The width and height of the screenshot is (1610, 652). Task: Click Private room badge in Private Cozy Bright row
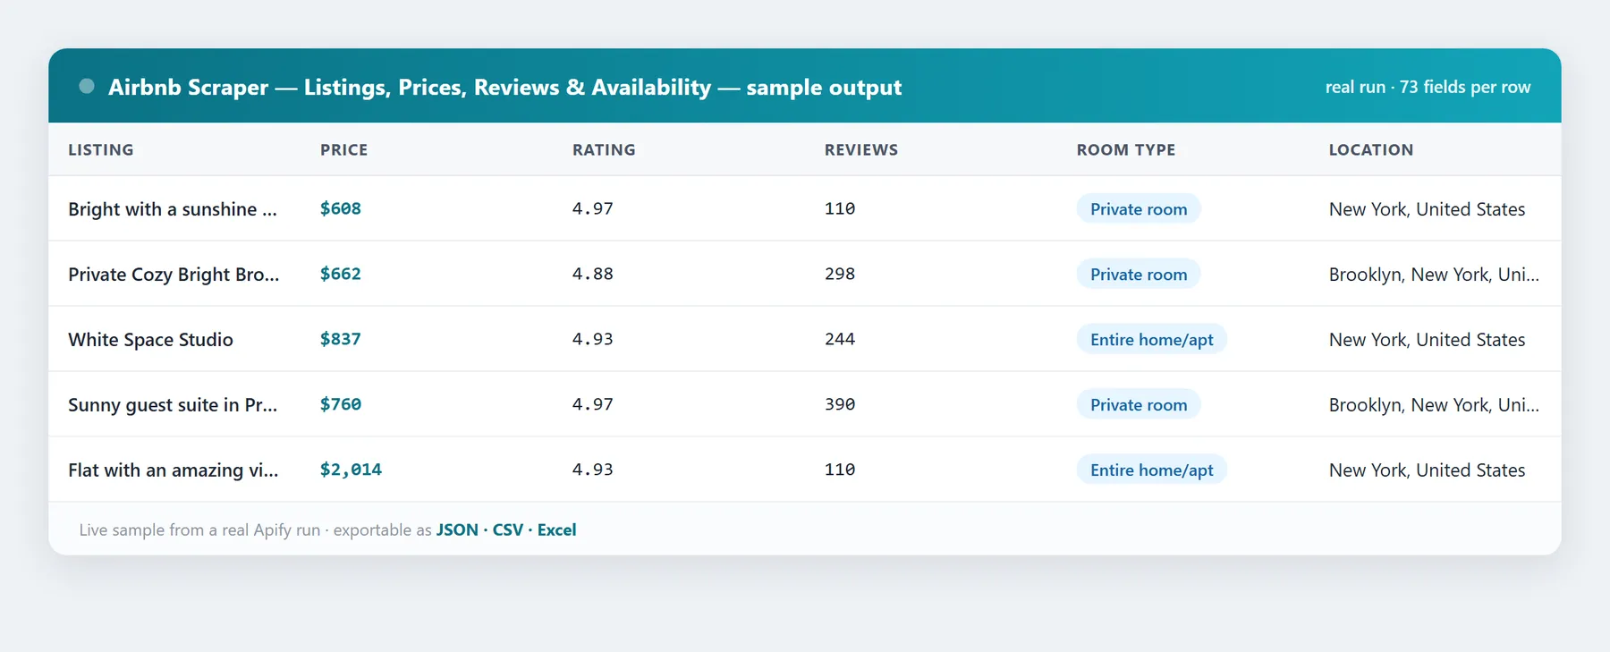[x=1139, y=274]
